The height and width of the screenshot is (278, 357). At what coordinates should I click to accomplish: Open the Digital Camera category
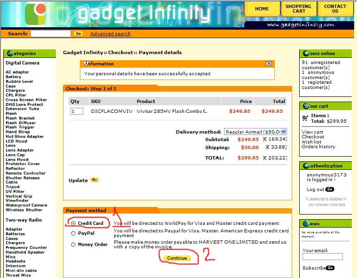[23, 63]
